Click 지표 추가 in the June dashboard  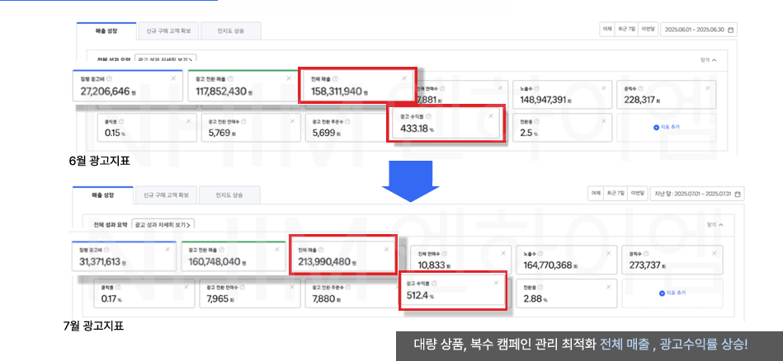tap(666, 127)
